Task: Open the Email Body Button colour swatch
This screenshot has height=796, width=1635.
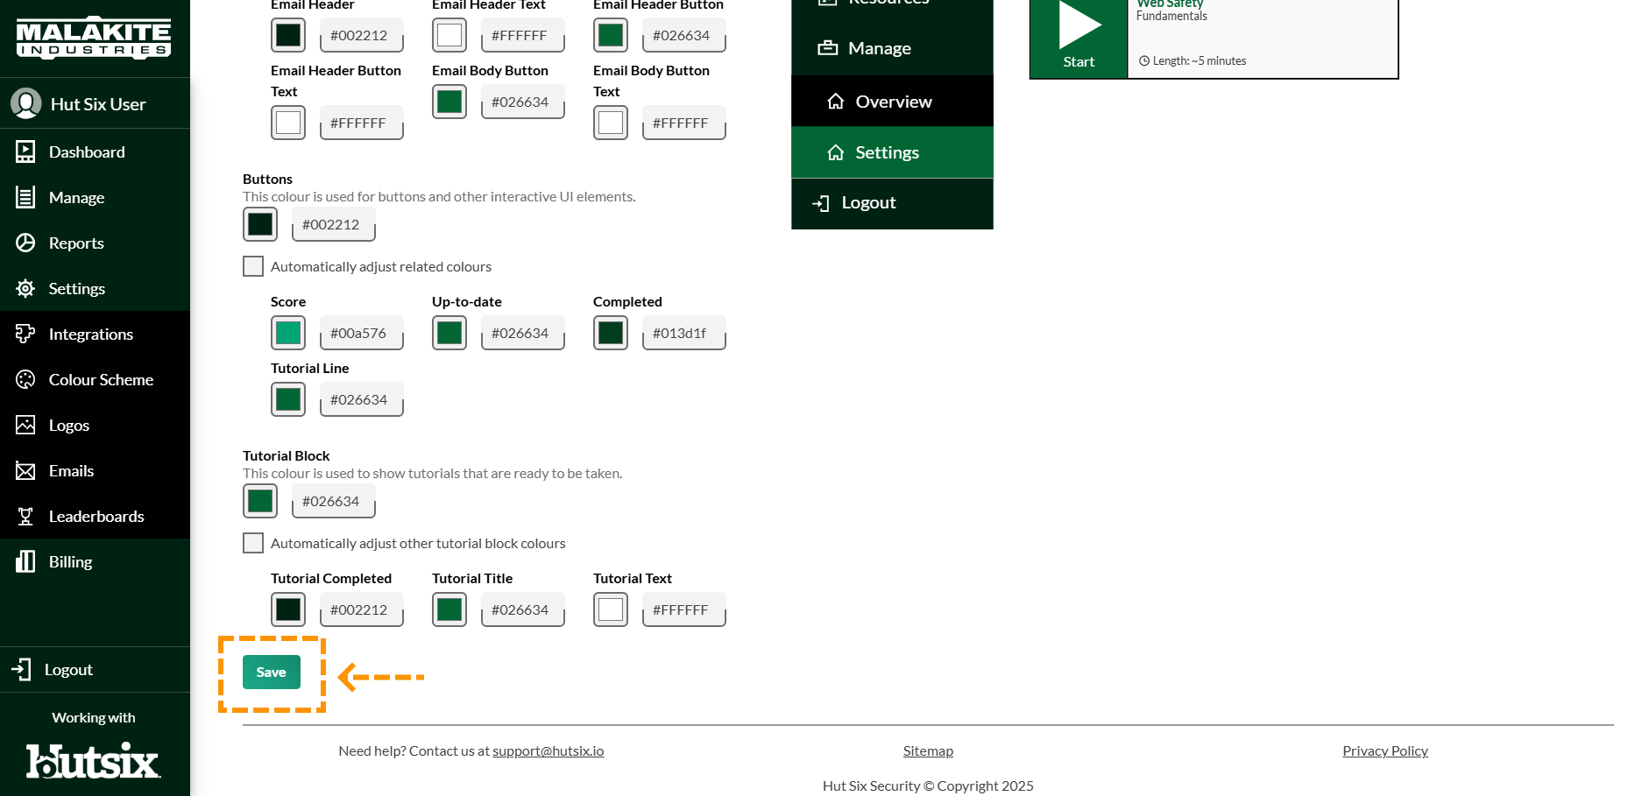Action: pyautogui.click(x=449, y=102)
